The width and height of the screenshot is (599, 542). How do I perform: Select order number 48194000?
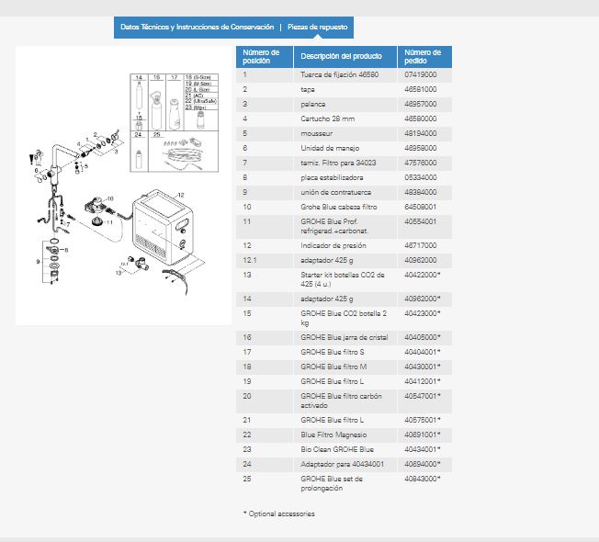click(420, 134)
